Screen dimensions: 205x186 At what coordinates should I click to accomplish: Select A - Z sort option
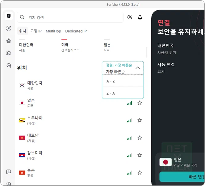(123, 81)
